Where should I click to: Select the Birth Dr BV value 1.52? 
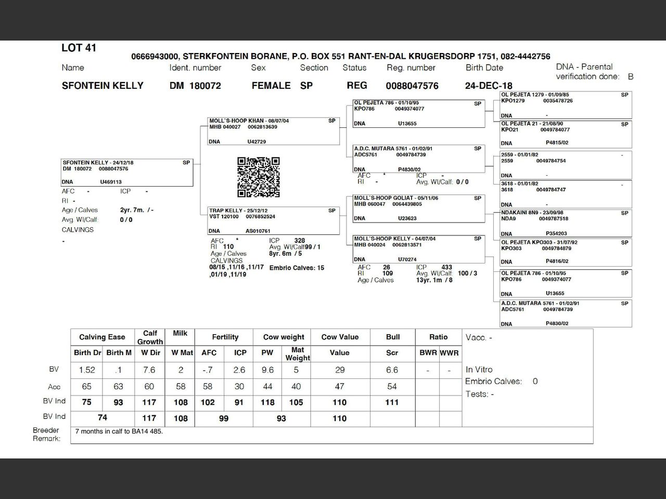[x=87, y=370]
